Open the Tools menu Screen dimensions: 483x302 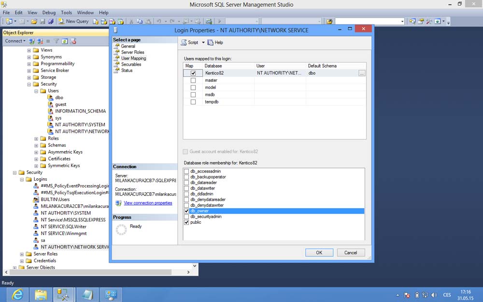66,13
